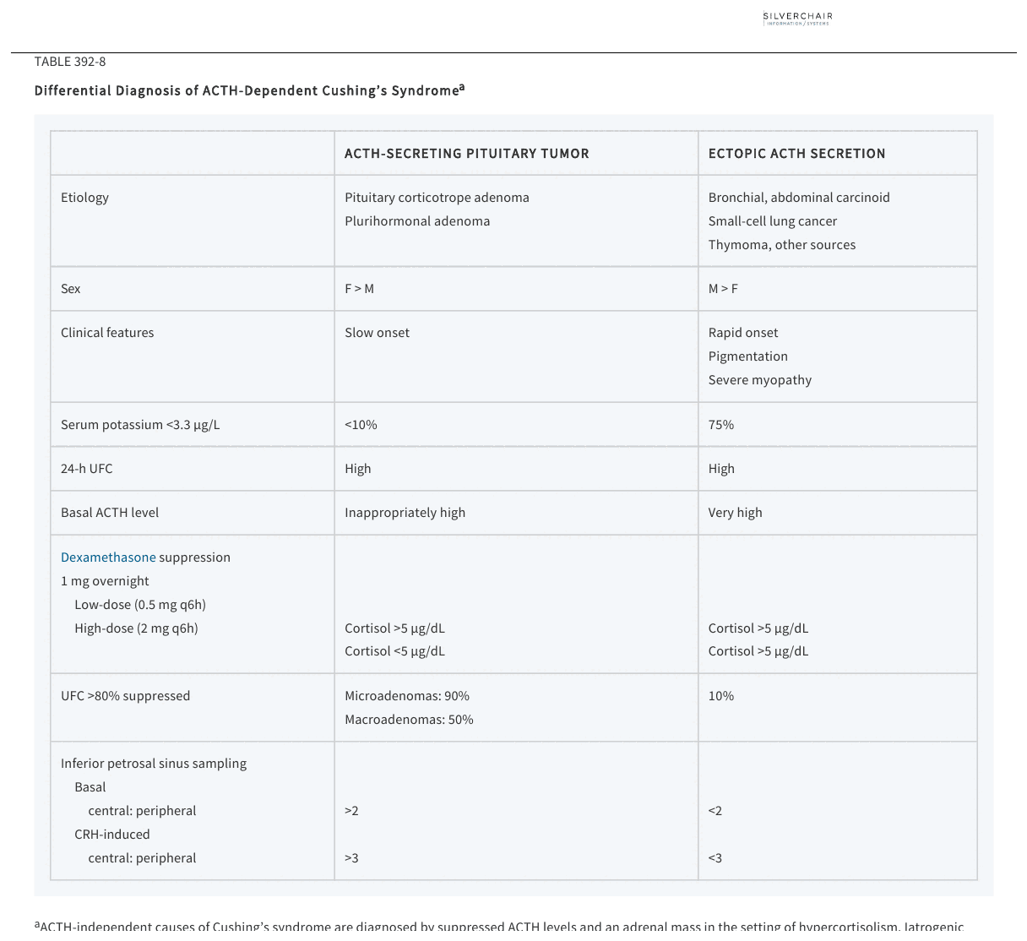Click Small-cell lung cancer entry
This screenshot has height=941, width=1027.
tap(773, 221)
